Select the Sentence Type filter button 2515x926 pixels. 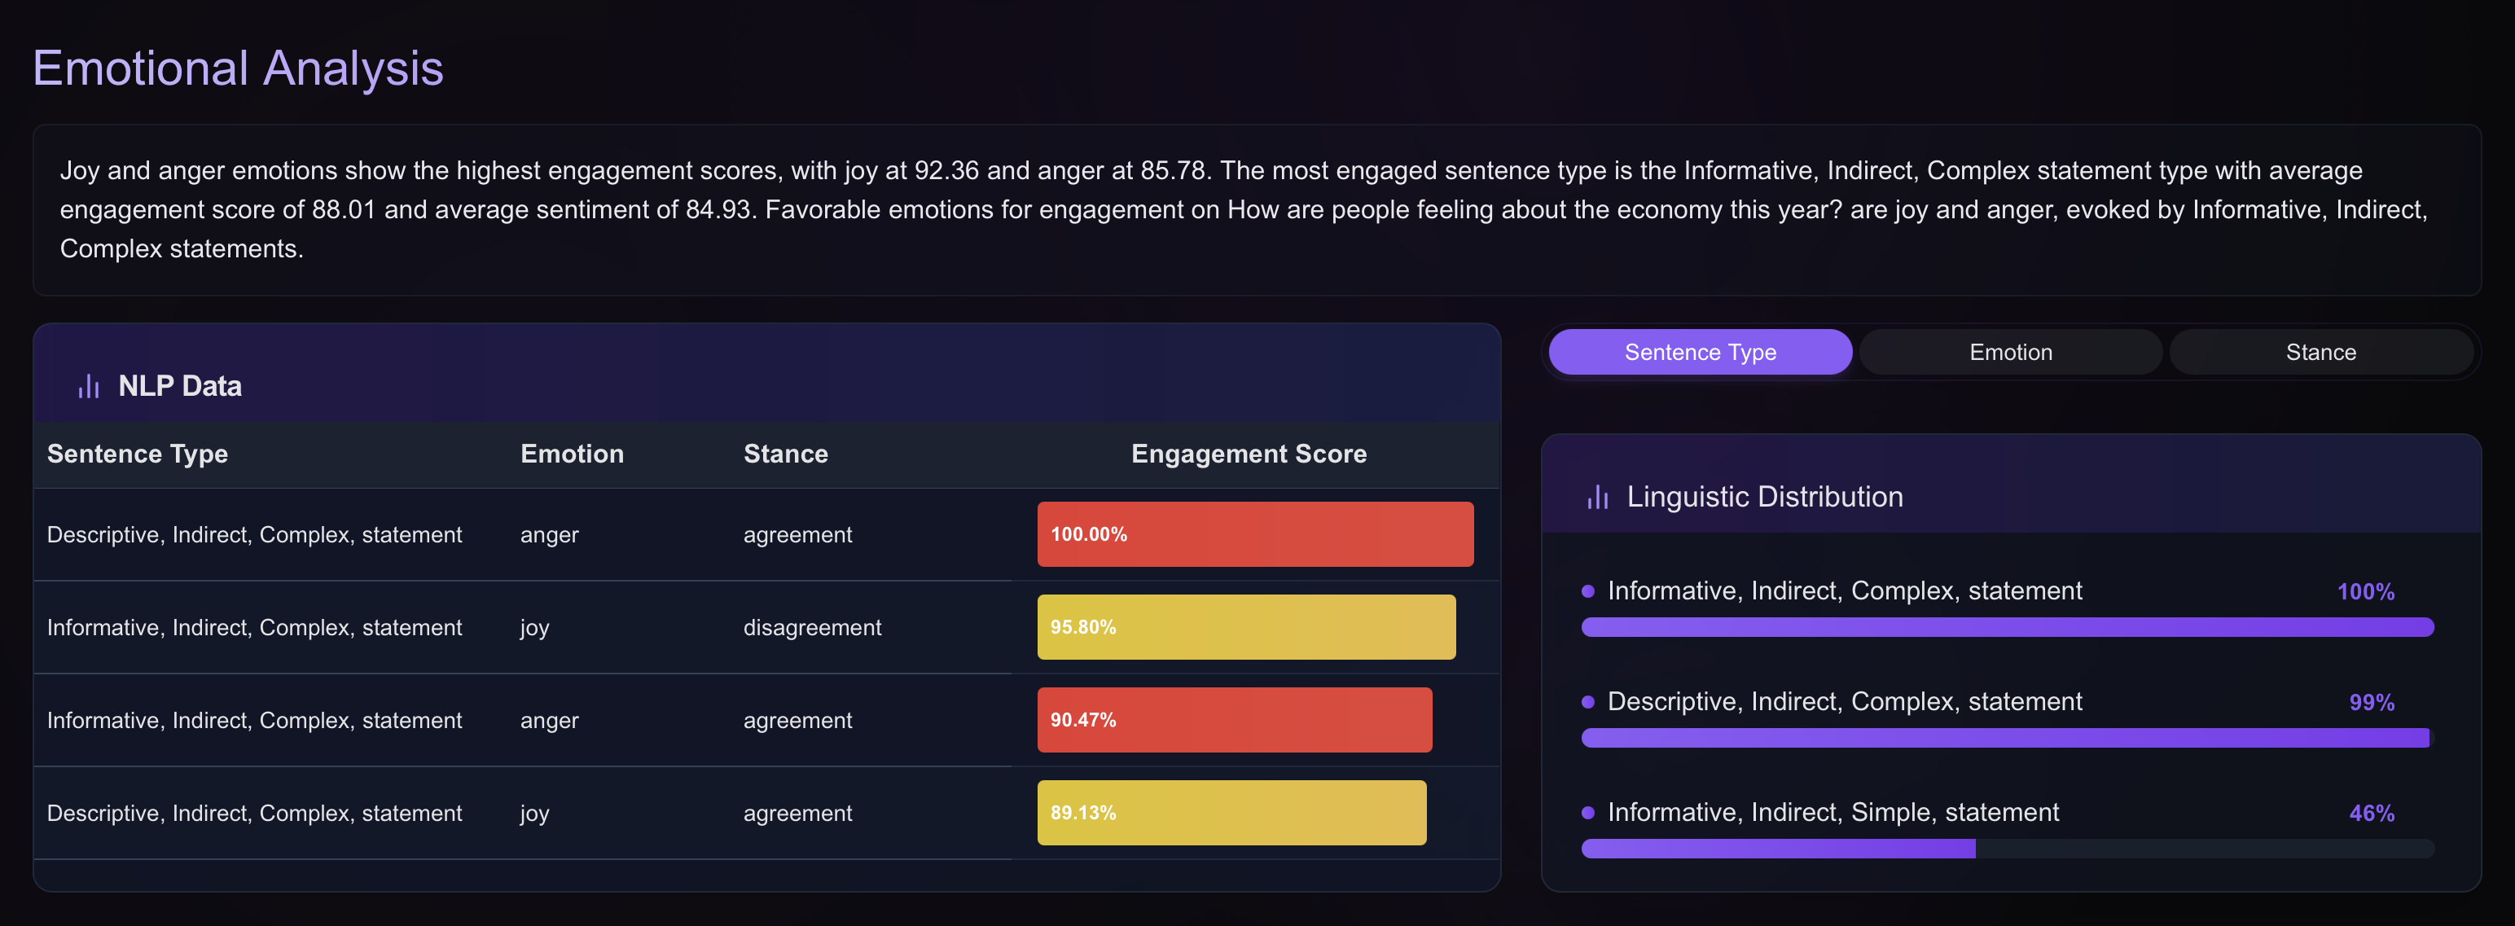pos(1699,352)
